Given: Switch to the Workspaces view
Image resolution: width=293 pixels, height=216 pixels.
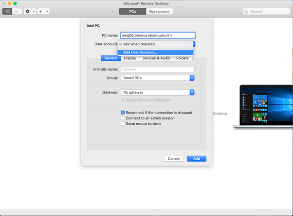Looking at the screenshot, I should point(160,11).
